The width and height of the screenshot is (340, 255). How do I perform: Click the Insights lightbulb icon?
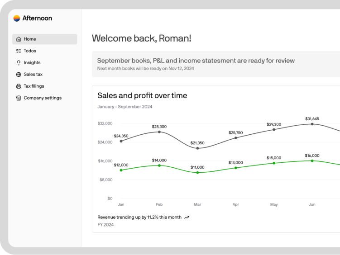(x=19, y=63)
